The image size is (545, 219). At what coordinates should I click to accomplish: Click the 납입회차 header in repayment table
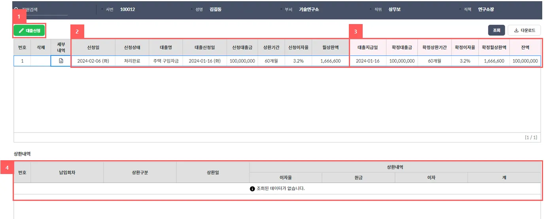tap(67, 172)
